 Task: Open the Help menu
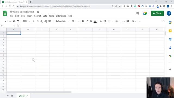pos(70,16)
